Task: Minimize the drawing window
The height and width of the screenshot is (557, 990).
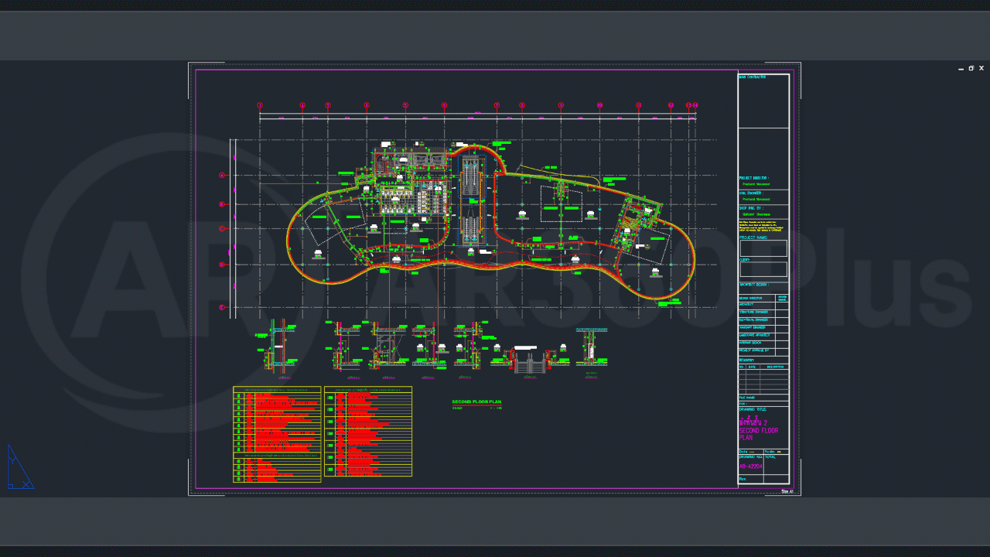Action: coord(961,69)
